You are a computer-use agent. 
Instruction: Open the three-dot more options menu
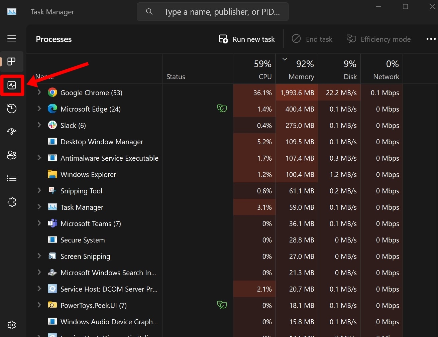[431, 39]
